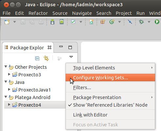Viewport: 161px width, 131px height.
Task: Toggle the Skip All Breakpoints icon
Action: [x=130, y=22]
